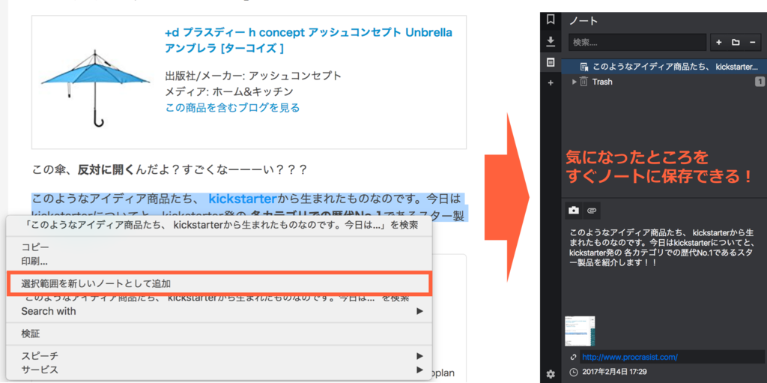Click the ノート panel heading
Viewport: 767px width, 383px height.
583,21
